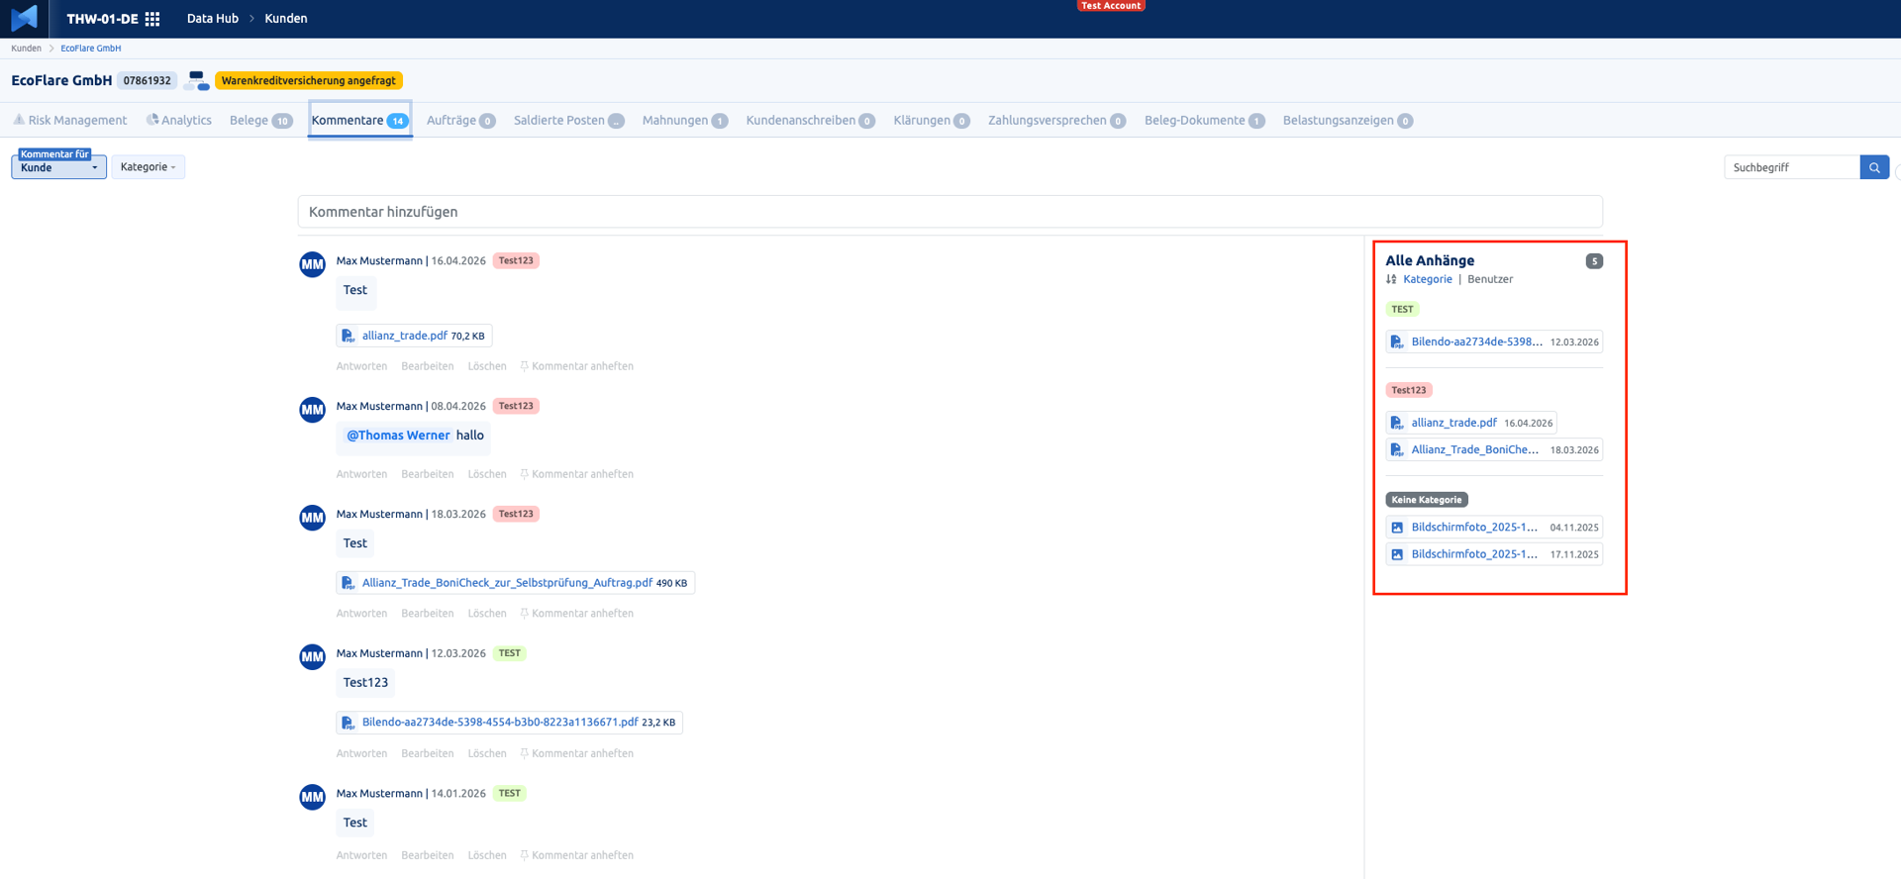Open the Kunden breadcrumb link
The image size is (1901, 879).
(27, 49)
